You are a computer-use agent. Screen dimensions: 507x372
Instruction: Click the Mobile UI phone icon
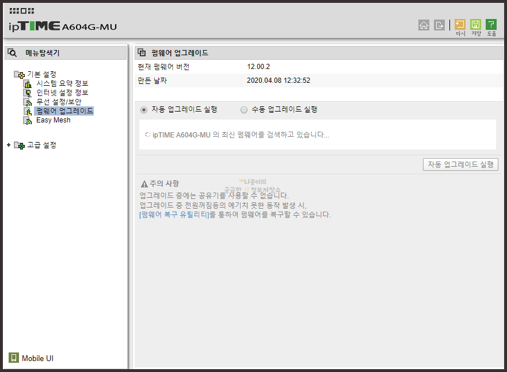pyautogui.click(x=14, y=358)
